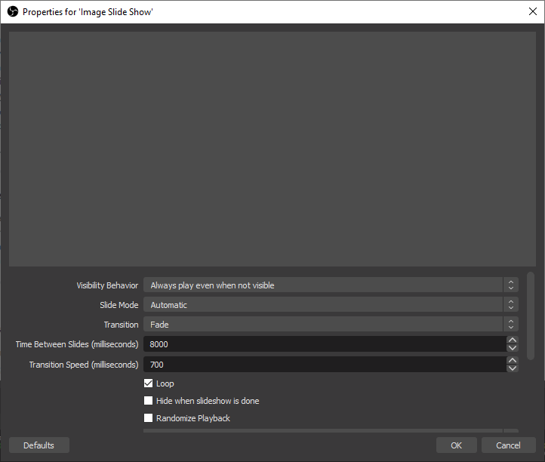This screenshot has height=462, width=545.
Task: Click the OBS logo icon in title bar
Action: [13, 12]
